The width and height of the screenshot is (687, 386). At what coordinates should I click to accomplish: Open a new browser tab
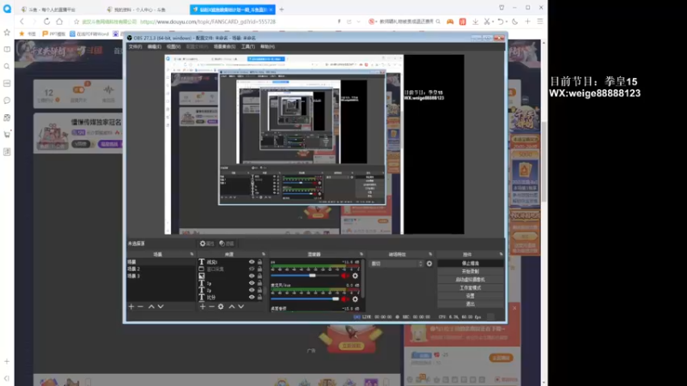pos(282,9)
